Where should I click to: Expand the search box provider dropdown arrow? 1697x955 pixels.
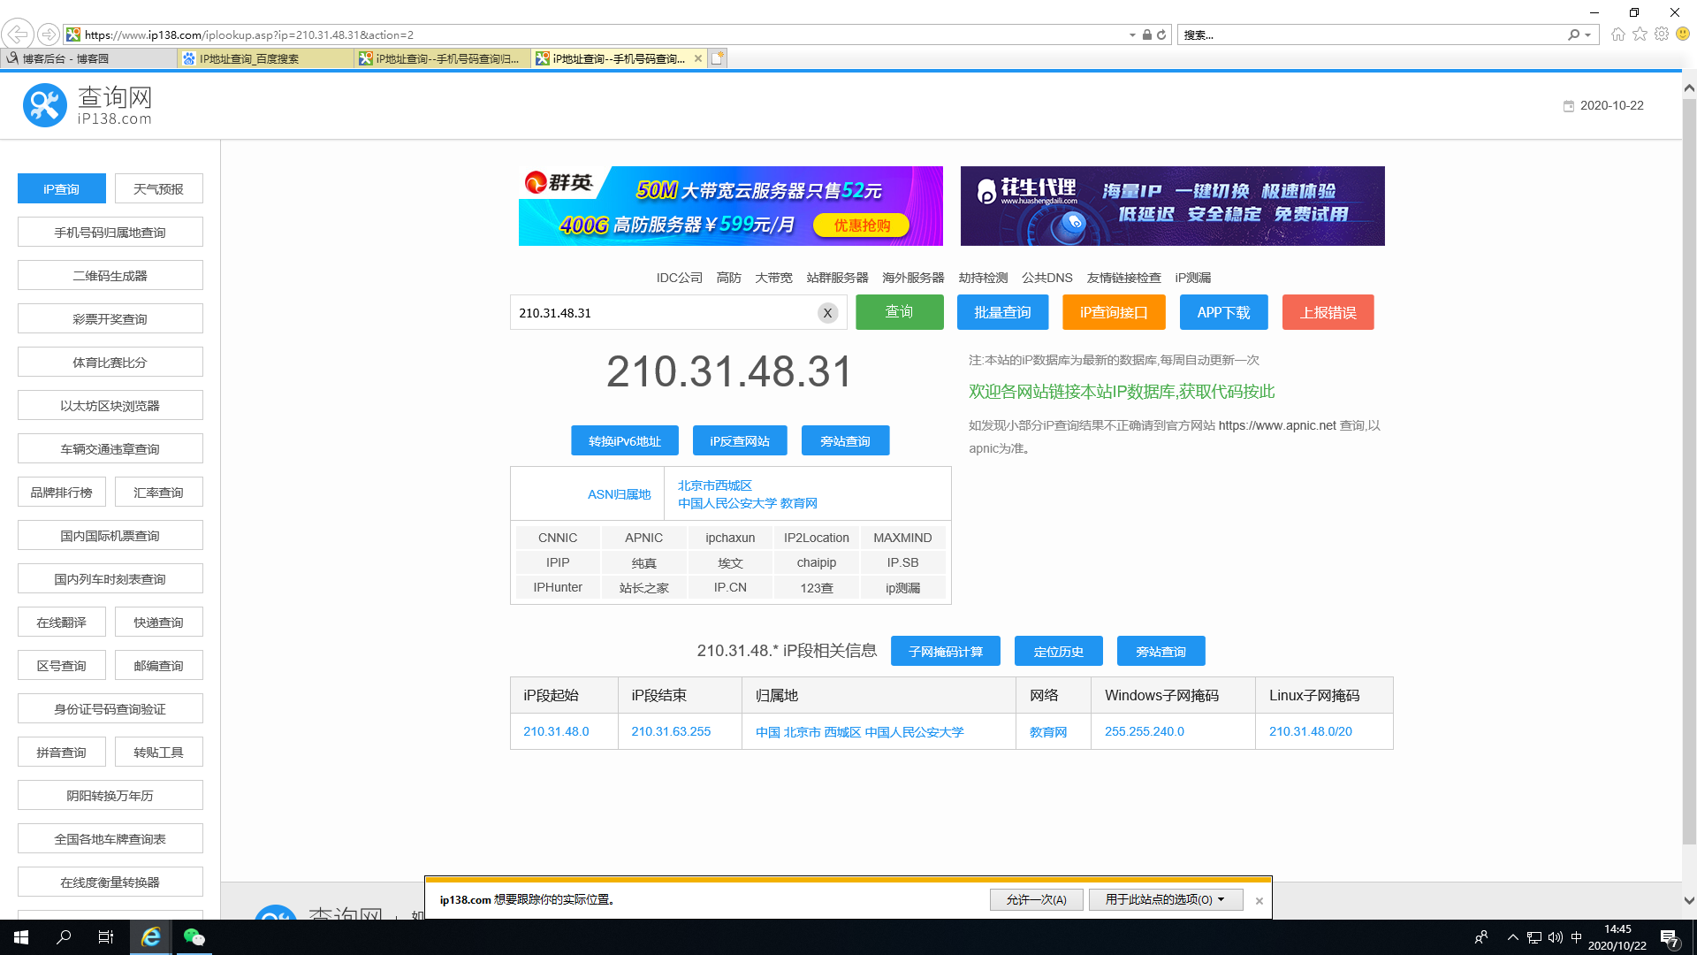coord(1588,35)
